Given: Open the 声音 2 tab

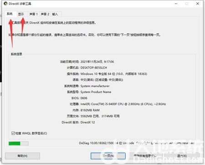Looking at the screenshot, I should pos(45,14).
